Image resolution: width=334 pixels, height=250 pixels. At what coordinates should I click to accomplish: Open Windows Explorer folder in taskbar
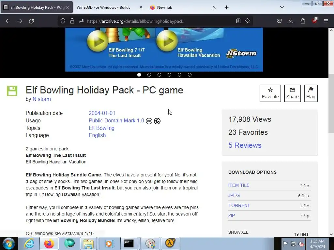88,243
